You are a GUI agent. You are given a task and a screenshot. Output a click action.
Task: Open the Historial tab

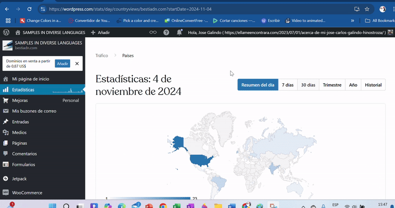coord(373,85)
